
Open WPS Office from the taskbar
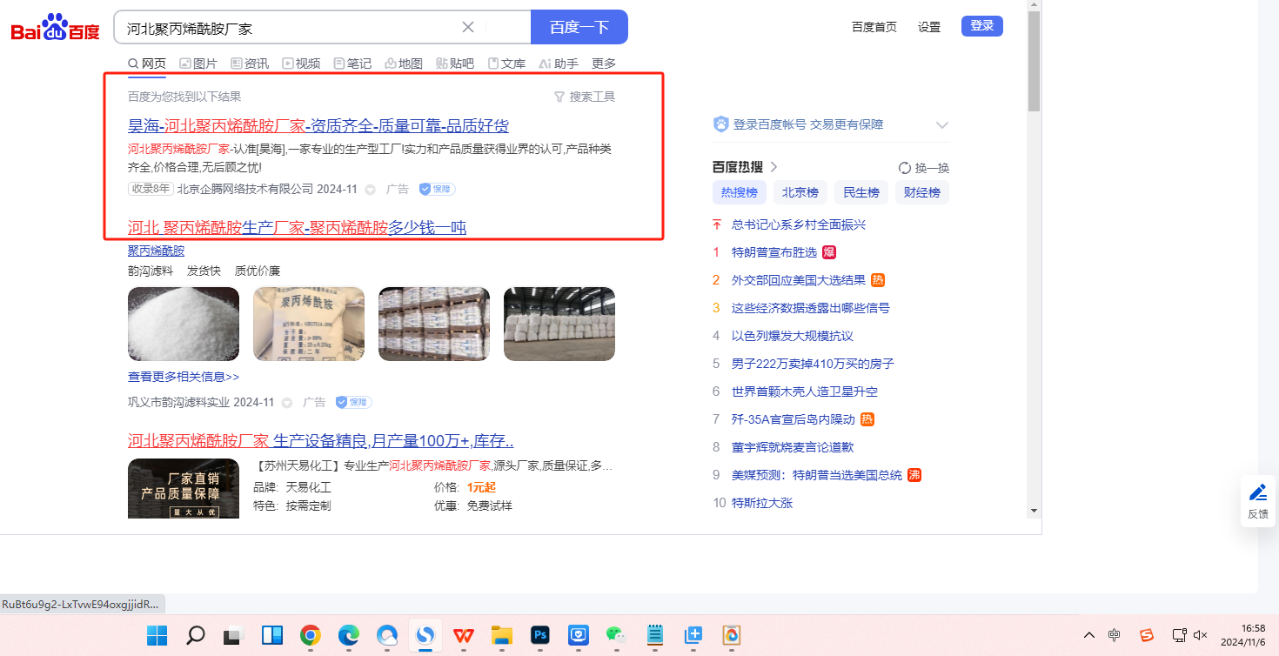click(463, 635)
